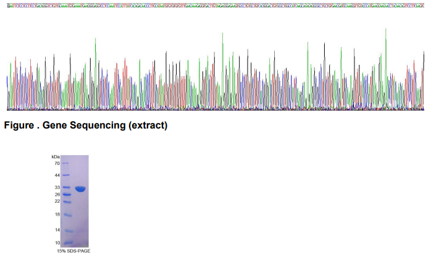Click the nucleotide base-call strip above the chromatogram
The width and height of the screenshot is (431, 257).
(215, 6)
